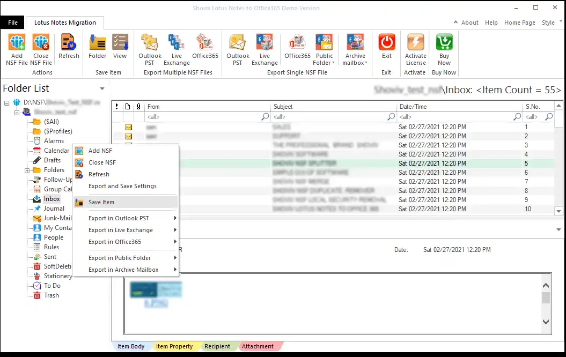Choose Office365 under Export Multiple NSF Files
Image resolution: width=566 pixels, height=357 pixels.
pos(205,46)
